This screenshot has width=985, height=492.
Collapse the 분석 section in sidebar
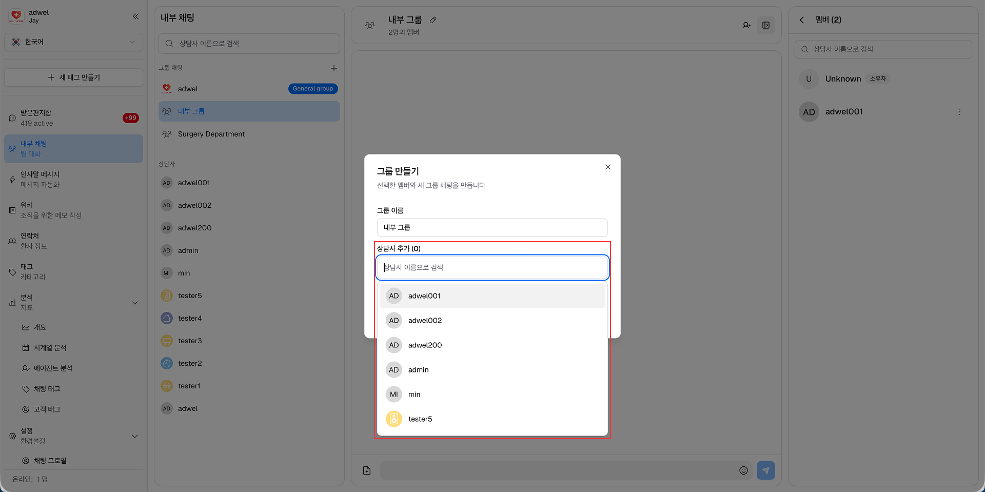pos(135,303)
